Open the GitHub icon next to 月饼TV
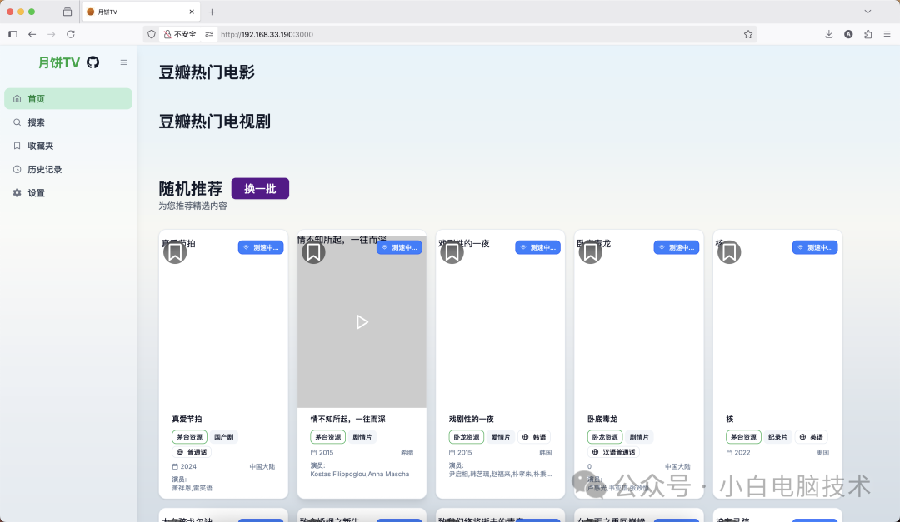 pyautogui.click(x=93, y=62)
